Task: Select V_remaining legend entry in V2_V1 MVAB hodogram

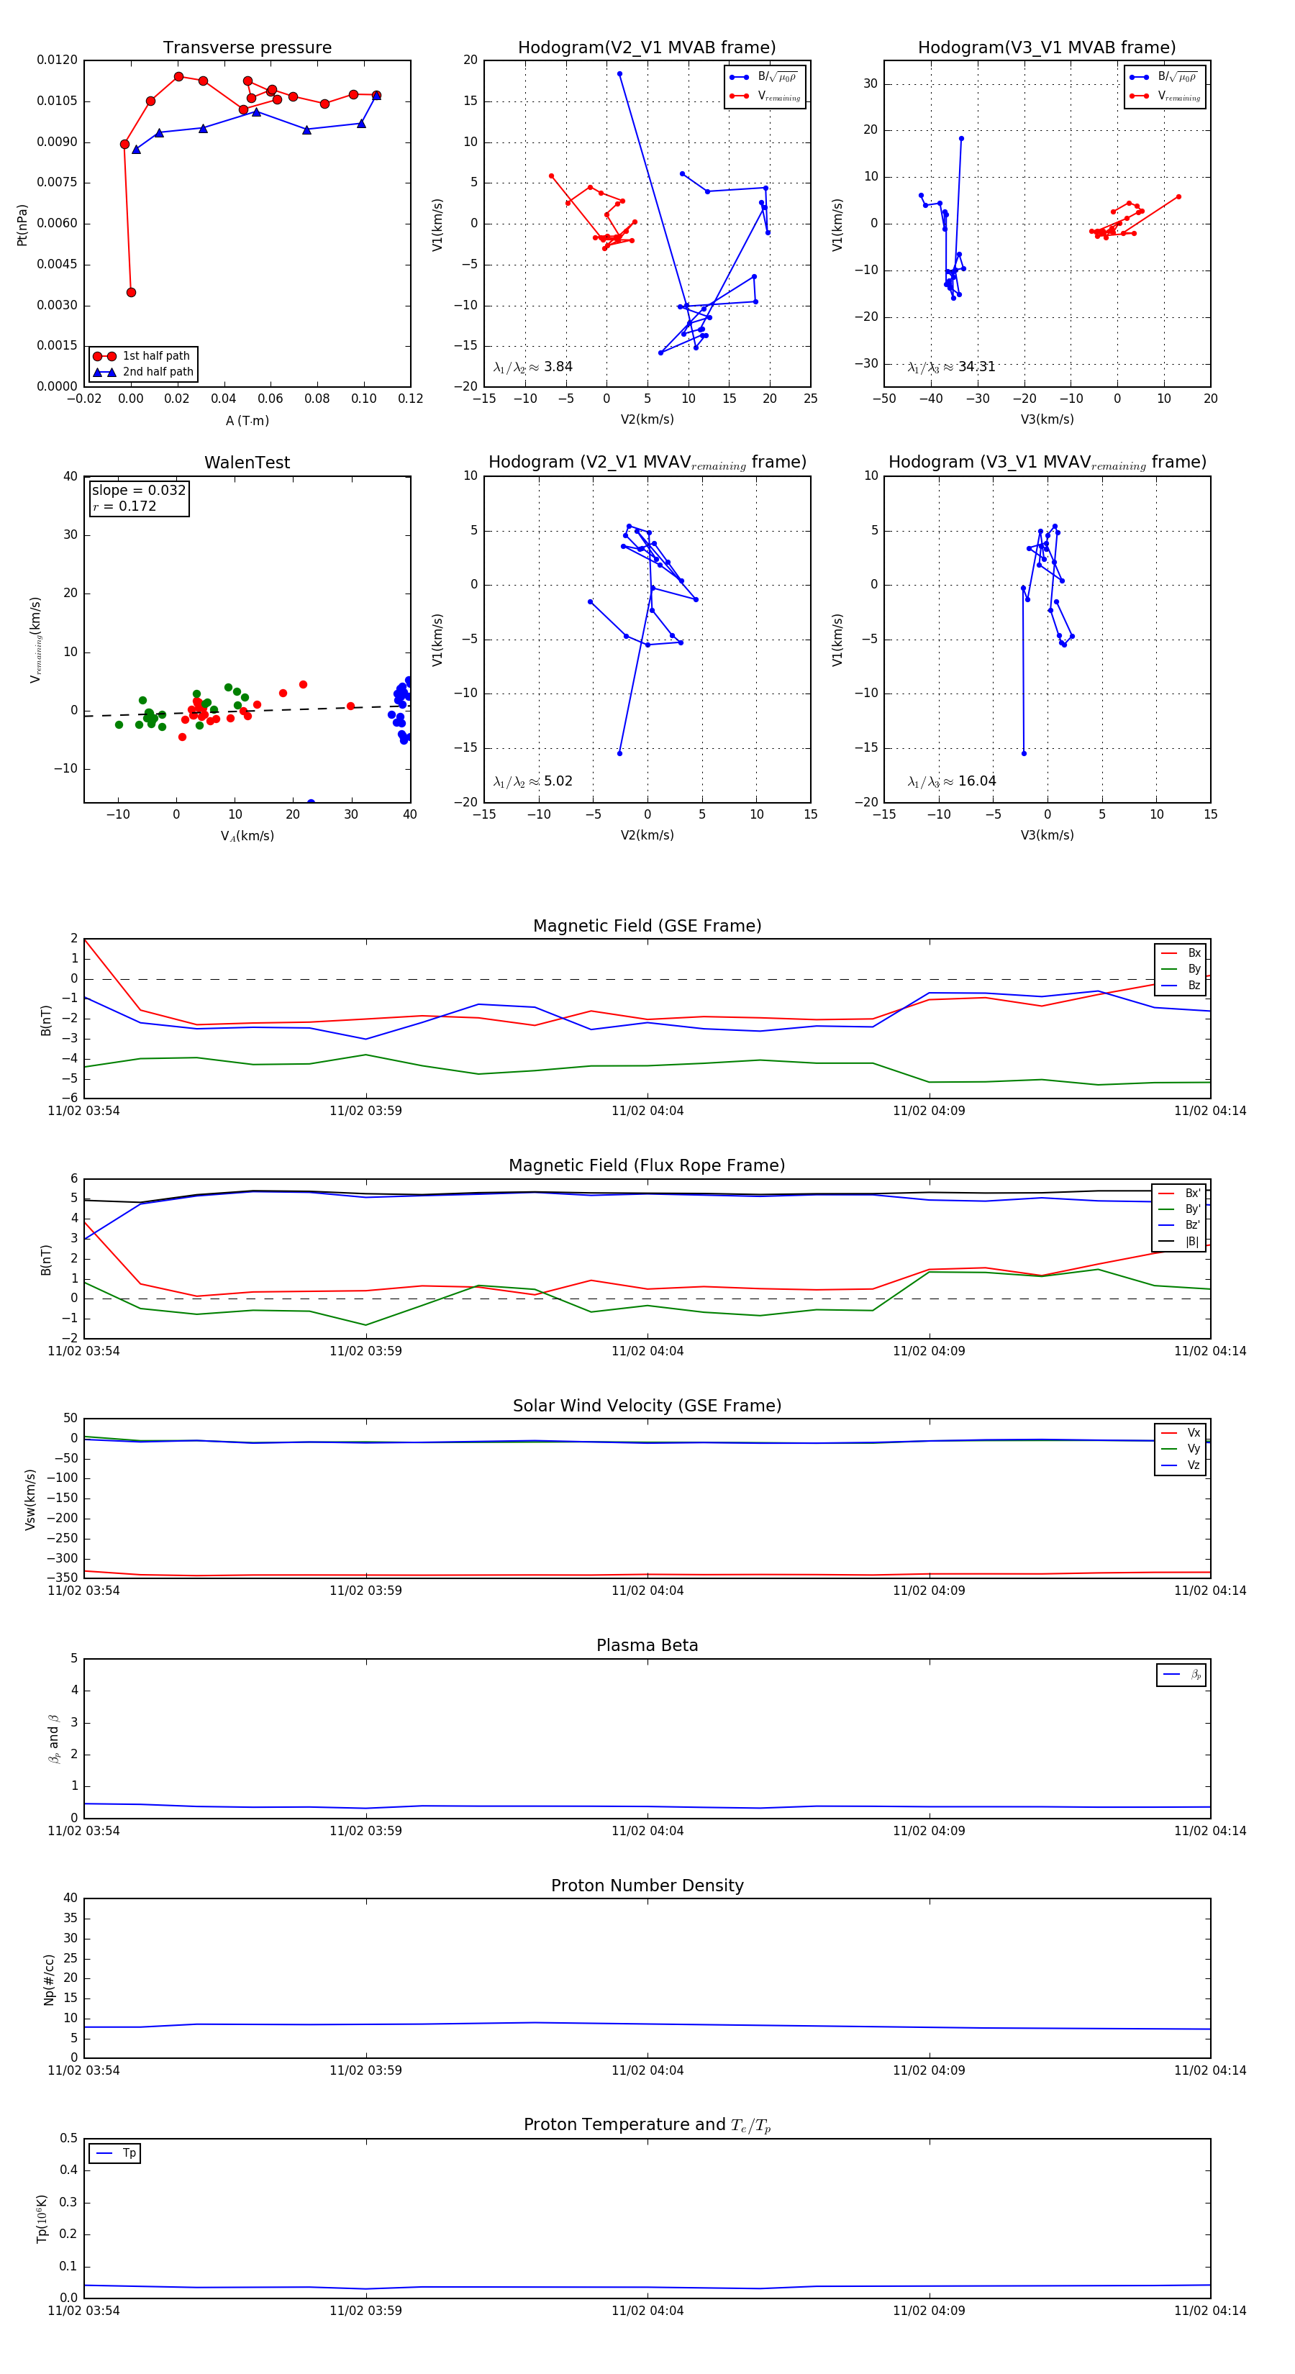Action: click(x=764, y=96)
